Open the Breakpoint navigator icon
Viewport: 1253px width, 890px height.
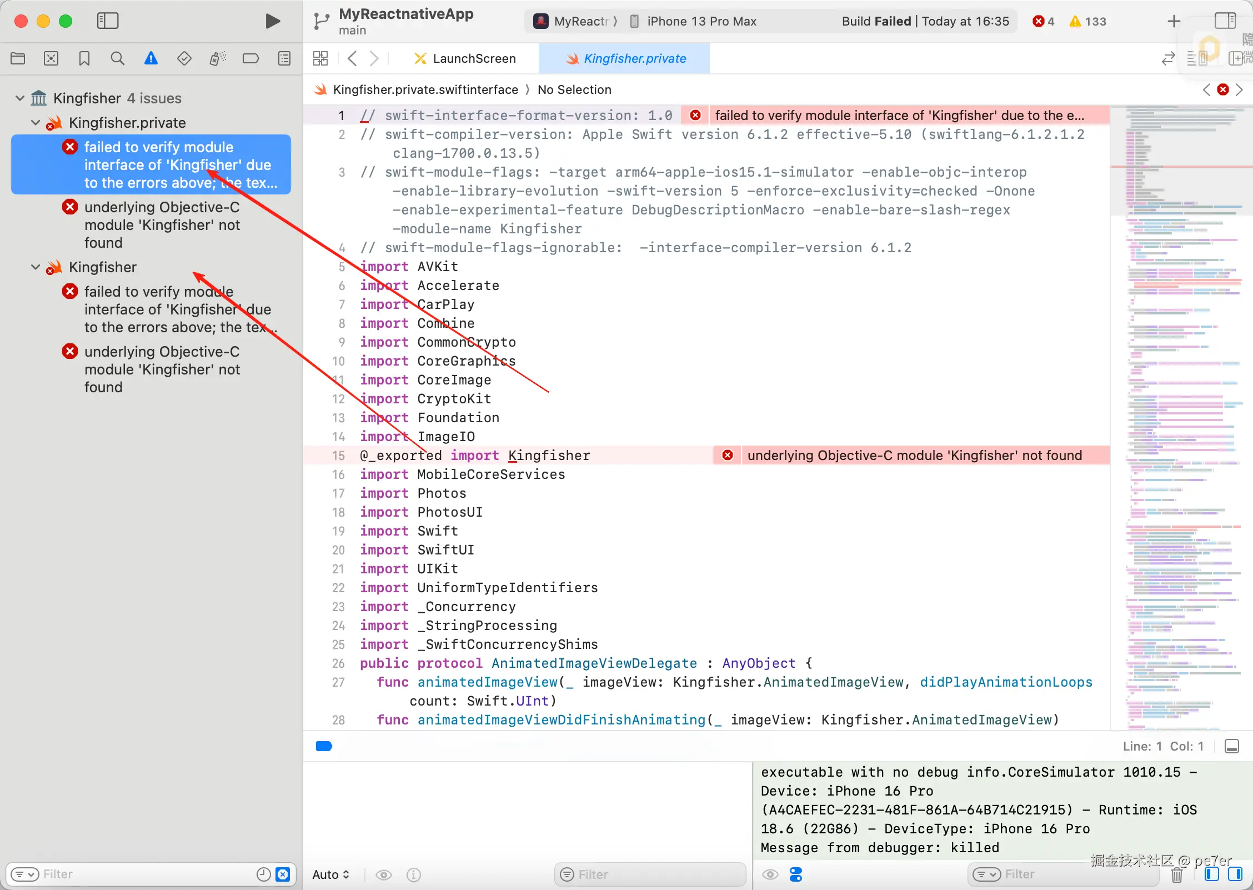point(250,58)
